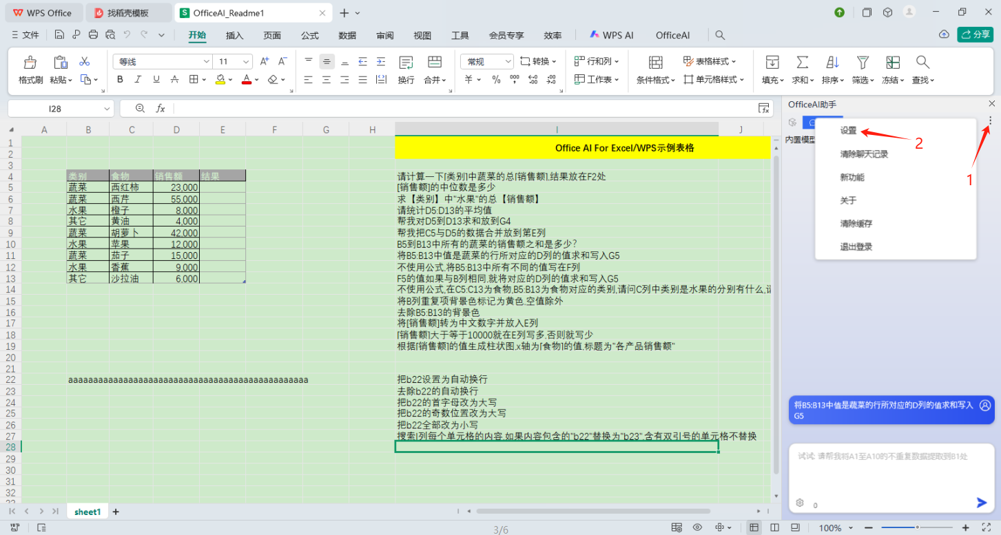Select 退出登录 in the OfficeAI menu
Viewport: 1001px width, 535px height.
click(x=856, y=246)
